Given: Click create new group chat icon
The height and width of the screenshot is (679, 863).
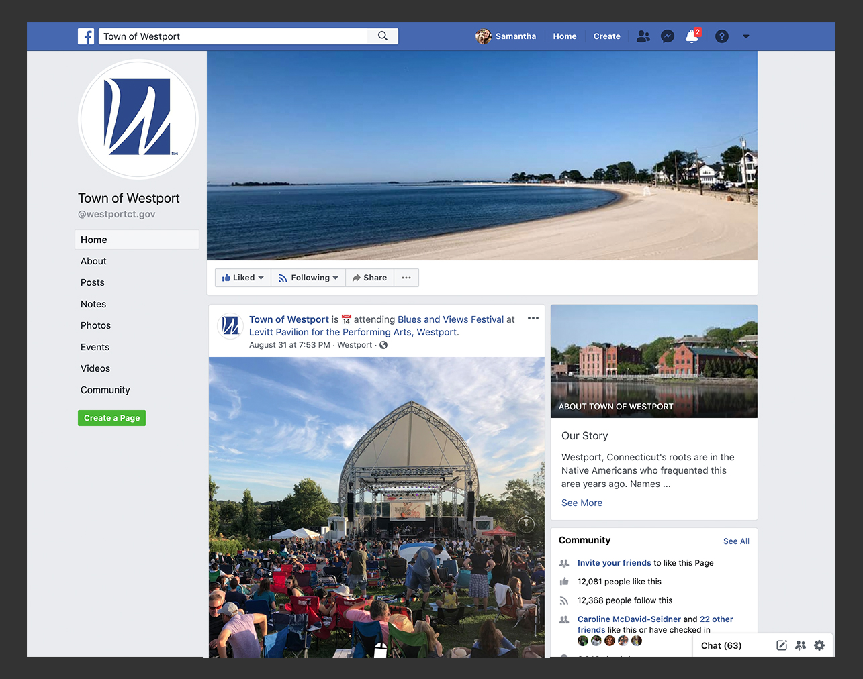Looking at the screenshot, I should point(800,645).
